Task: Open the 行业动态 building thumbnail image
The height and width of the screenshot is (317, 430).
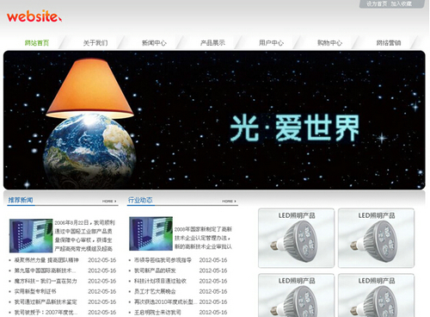Action: pos(150,233)
